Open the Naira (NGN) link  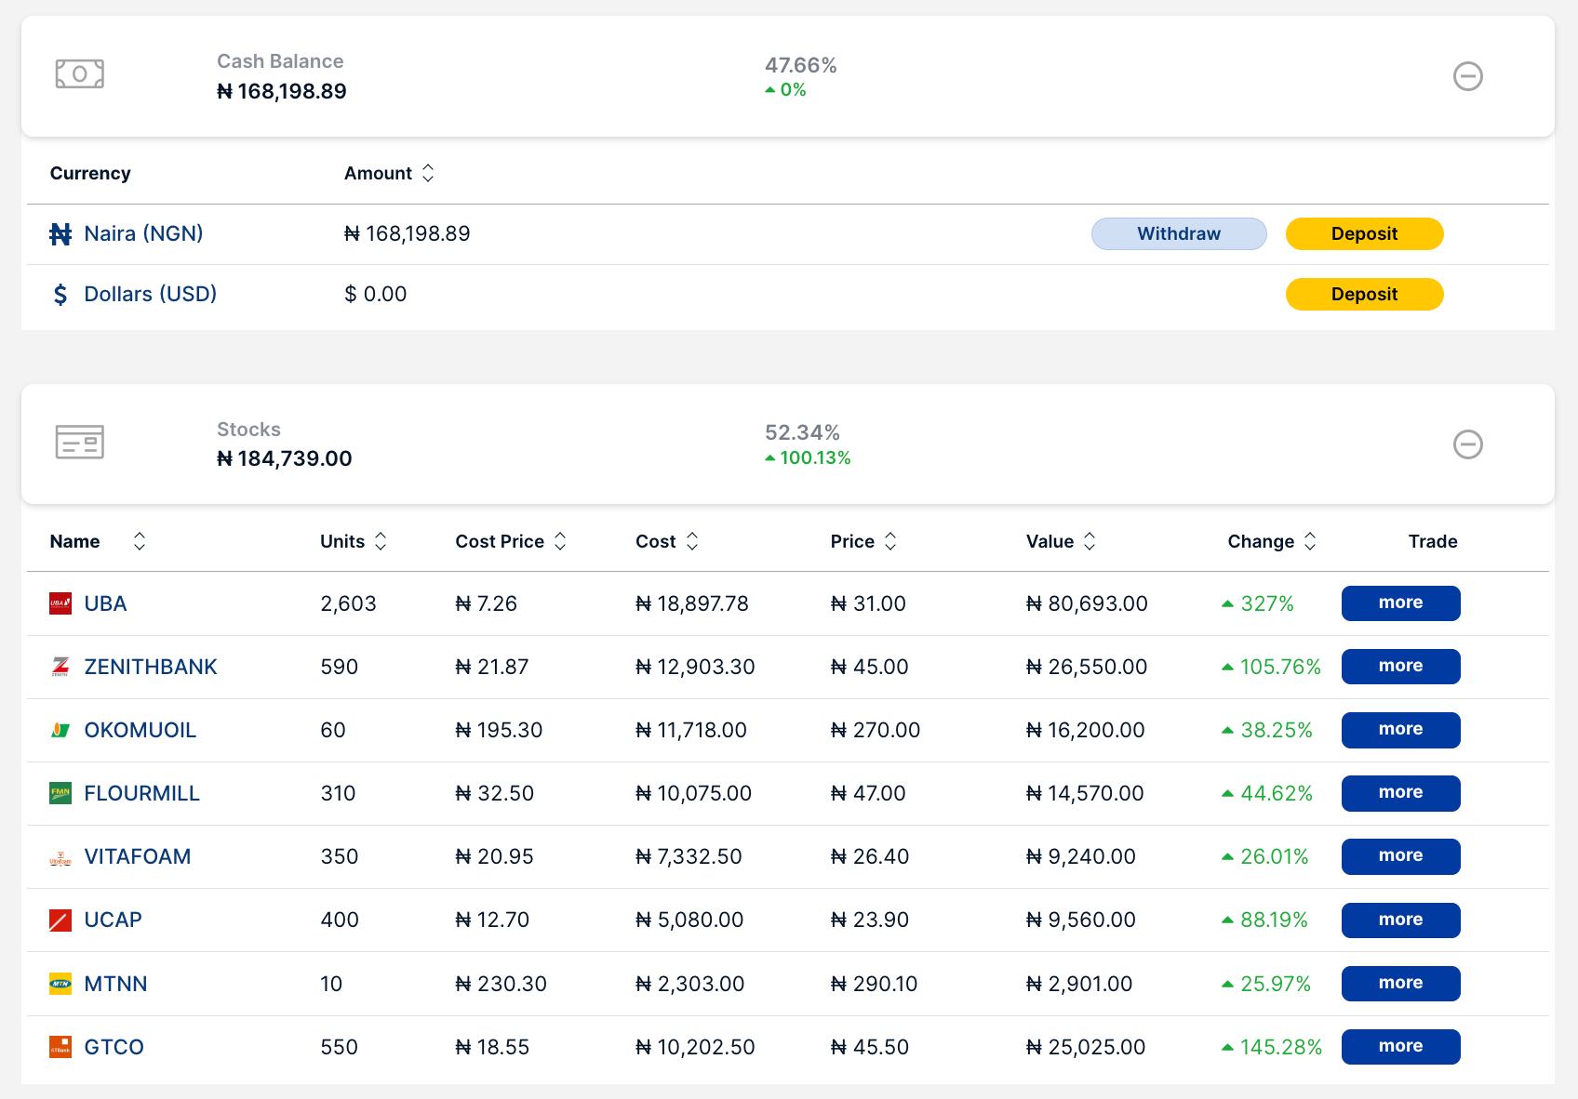click(143, 233)
